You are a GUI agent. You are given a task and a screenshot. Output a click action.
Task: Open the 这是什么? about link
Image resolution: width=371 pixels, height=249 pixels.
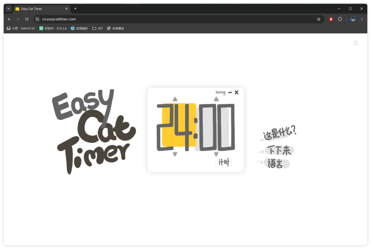point(280,133)
